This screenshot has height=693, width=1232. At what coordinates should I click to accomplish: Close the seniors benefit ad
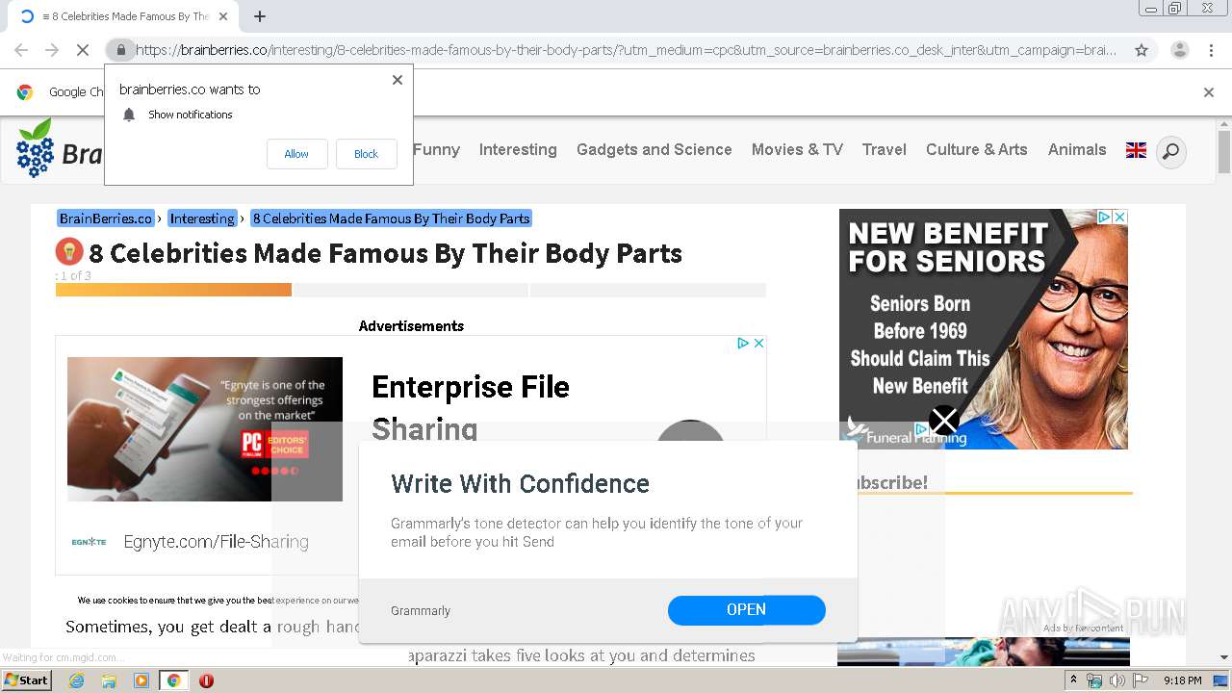pos(1119,218)
